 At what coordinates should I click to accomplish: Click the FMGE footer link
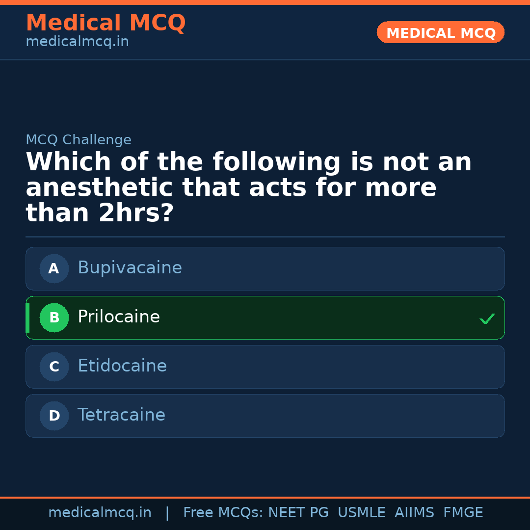tap(463, 512)
